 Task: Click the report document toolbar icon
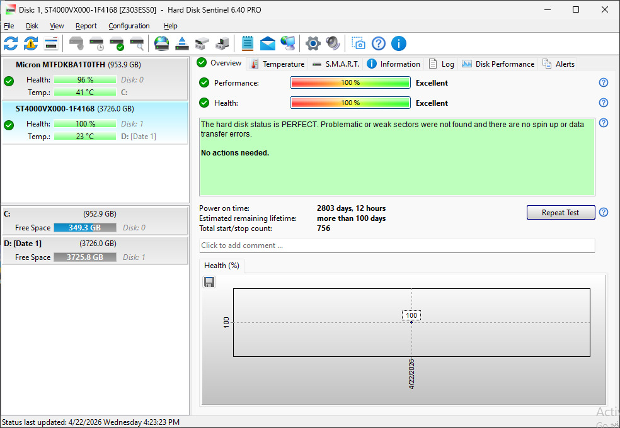pyautogui.click(x=51, y=43)
